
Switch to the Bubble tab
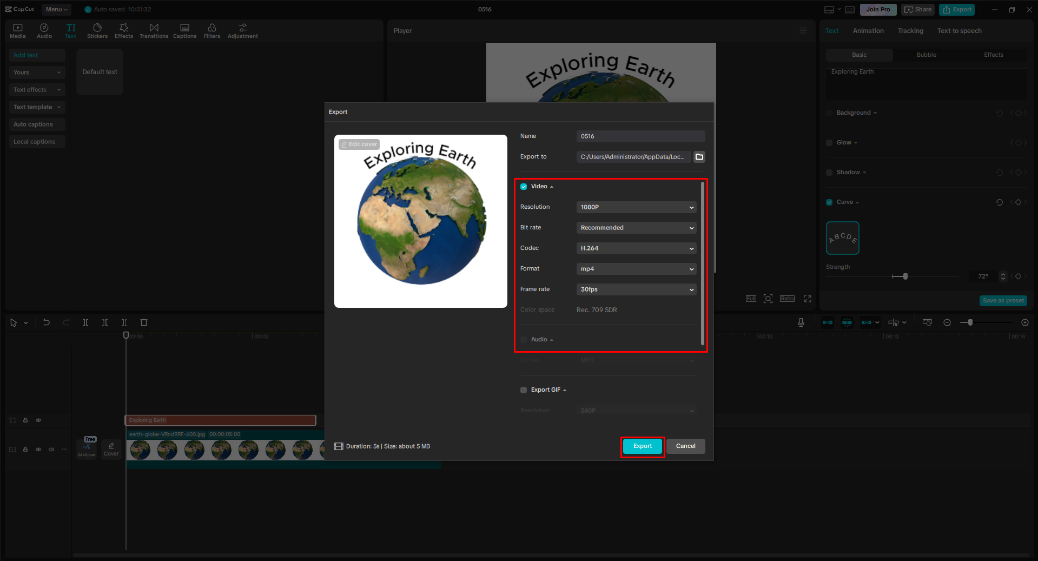pyautogui.click(x=925, y=55)
